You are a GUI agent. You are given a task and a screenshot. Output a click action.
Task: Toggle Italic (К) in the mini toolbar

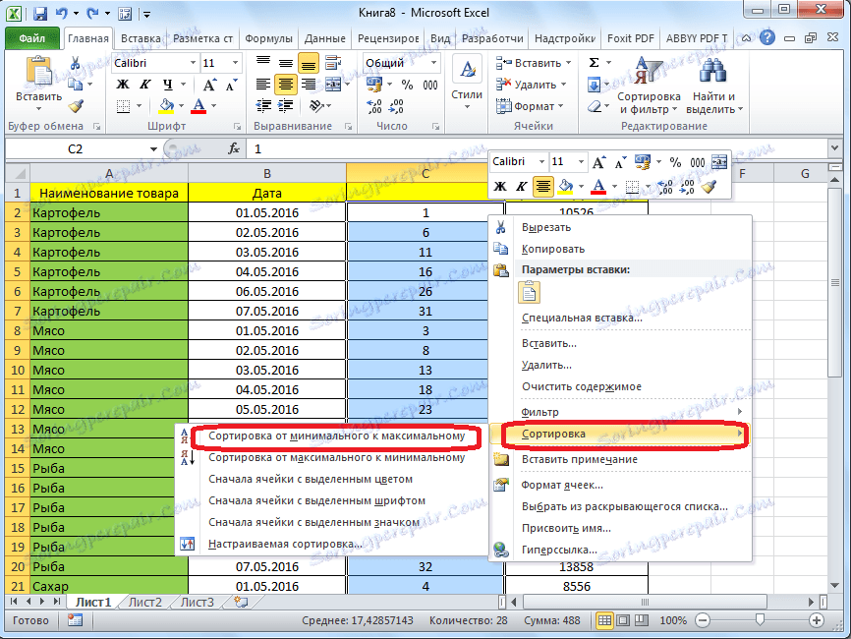click(x=521, y=186)
